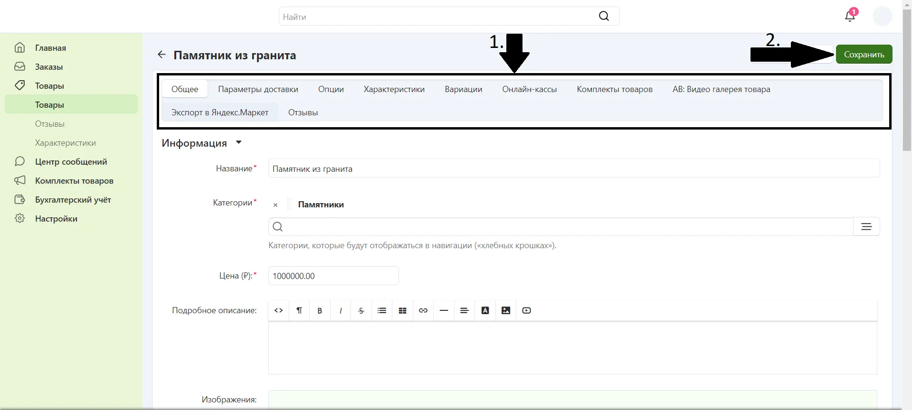Open text alignment options in editor

coord(465,310)
